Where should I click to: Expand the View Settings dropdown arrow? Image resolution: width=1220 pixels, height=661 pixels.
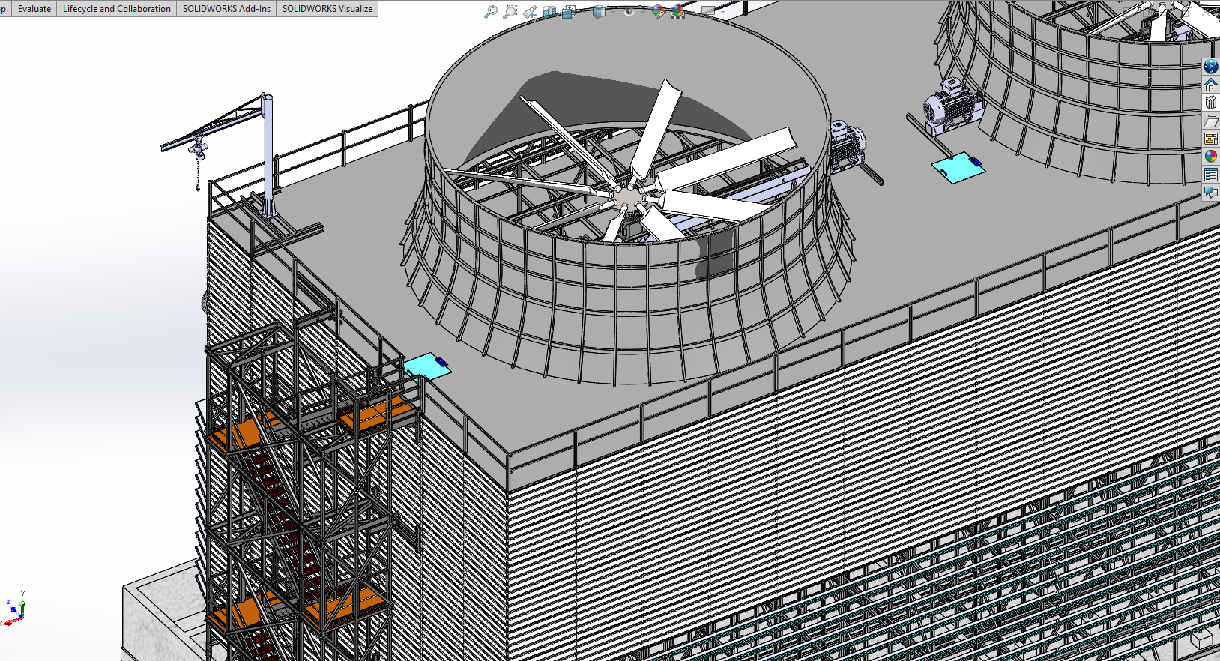[x=721, y=12]
